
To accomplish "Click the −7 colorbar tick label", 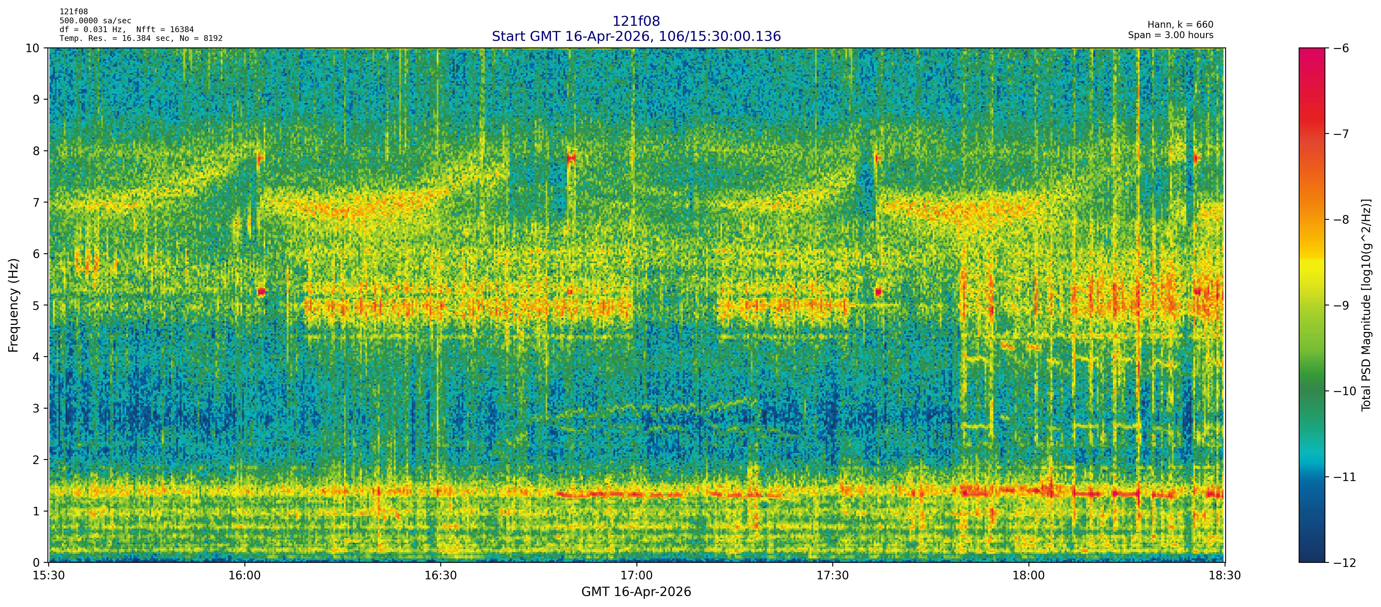I will tap(1341, 134).
